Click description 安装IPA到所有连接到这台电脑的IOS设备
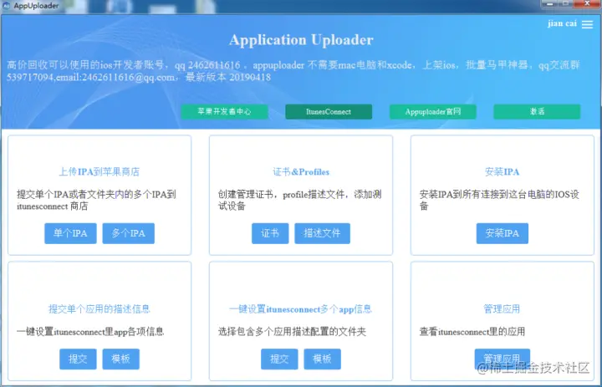The width and height of the screenshot is (602, 387). [499, 200]
